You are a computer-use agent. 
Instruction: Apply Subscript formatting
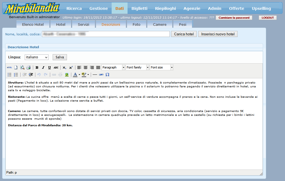(64, 67)
